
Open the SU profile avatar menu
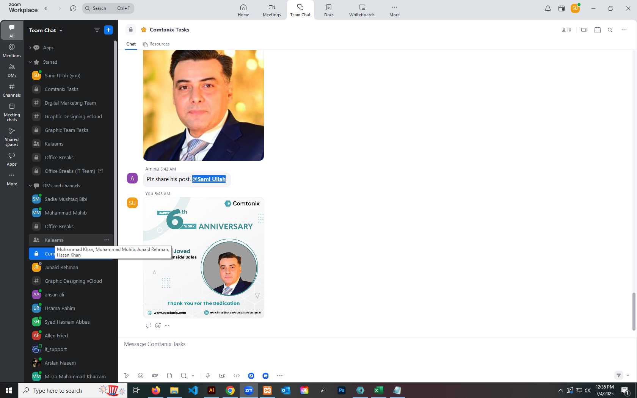[x=575, y=8]
